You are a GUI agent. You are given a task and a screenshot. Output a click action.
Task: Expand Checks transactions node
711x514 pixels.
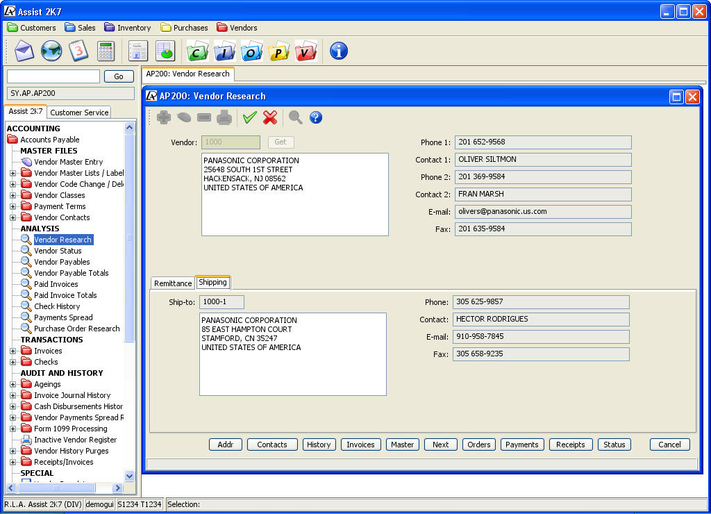pos(12,362)
